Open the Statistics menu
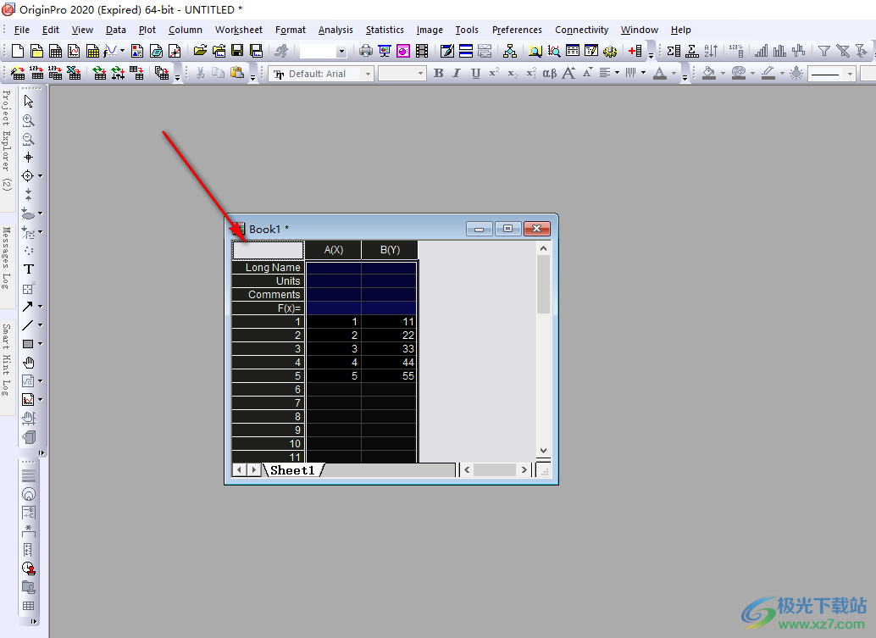This screenshot has width=876, height=638. (385, 30)
